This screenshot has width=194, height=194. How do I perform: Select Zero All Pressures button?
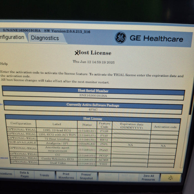148,177
